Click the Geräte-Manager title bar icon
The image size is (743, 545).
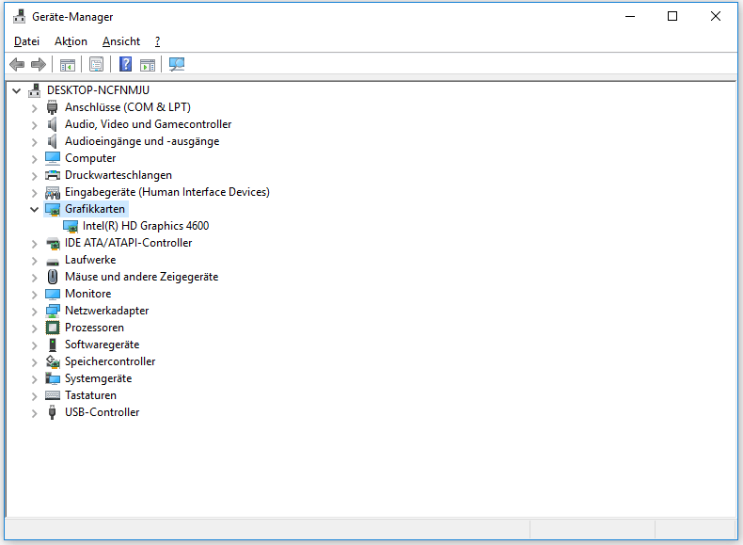coord(20,17)
